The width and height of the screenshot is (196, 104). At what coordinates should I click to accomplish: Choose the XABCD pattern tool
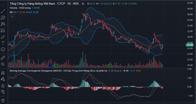pyautogui.click(x=3, y=24)
